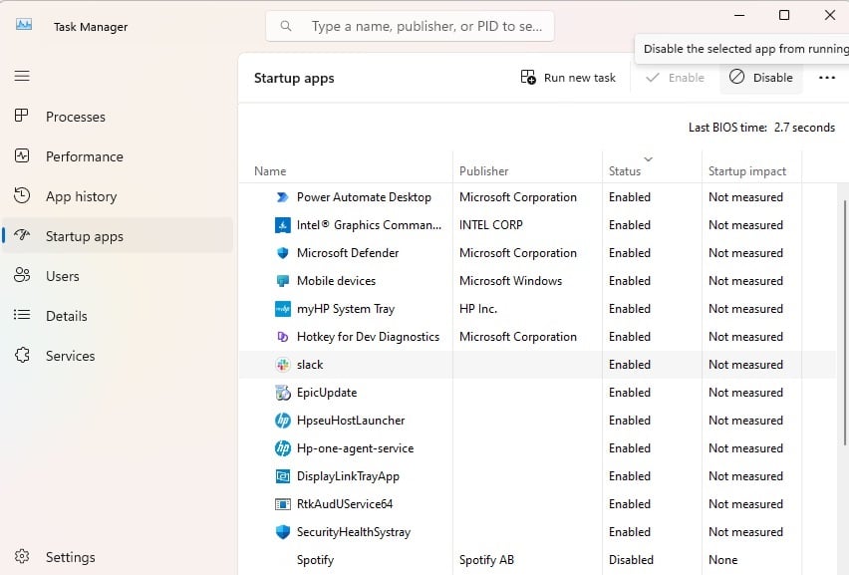Image resolution: width=849 pixels, height=575 pixels.
Task: Click the SecurityHealthSystray shield icon
Action: click(x=283, y=532)
